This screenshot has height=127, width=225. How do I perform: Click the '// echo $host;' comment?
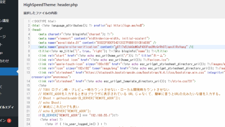pyautogui.click(x=50, y=103)
